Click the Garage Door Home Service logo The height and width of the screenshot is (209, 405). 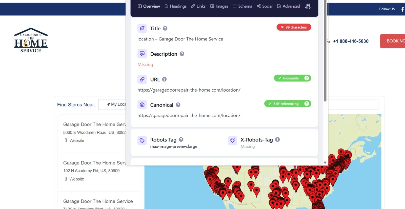pos(31,40)
